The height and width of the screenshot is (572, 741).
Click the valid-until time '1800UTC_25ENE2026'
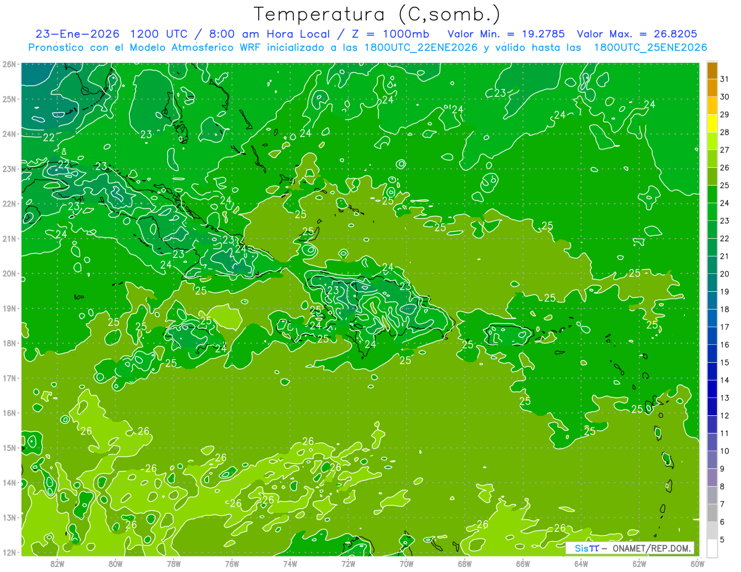[650, 48]
